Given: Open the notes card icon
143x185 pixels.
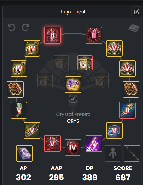Looking at the screenshot, I should point(134,28).
